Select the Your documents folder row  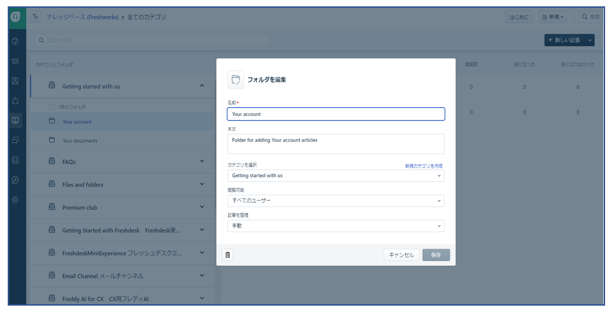coord(122,140)
